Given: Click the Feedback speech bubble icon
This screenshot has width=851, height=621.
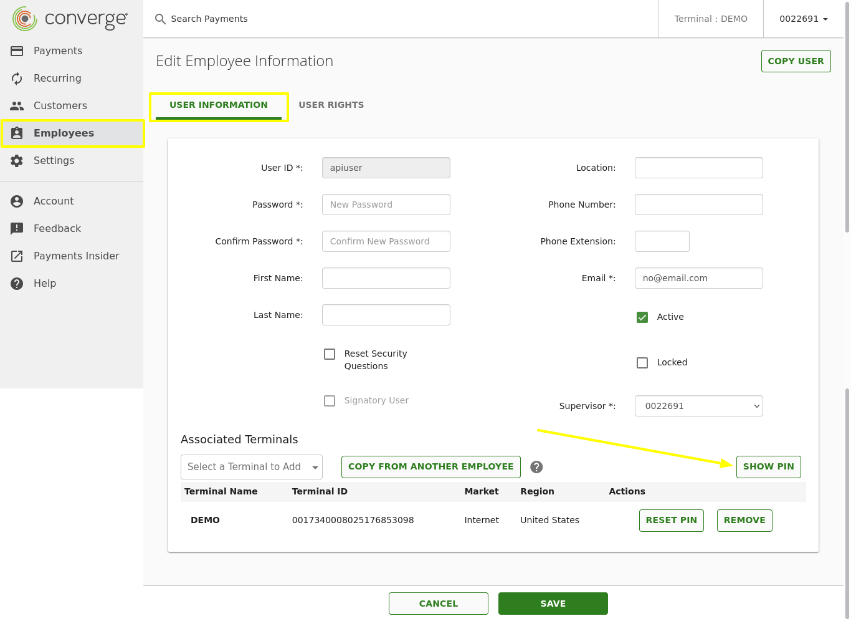Looking at the screenshot, I should click(x=17, y=229).
